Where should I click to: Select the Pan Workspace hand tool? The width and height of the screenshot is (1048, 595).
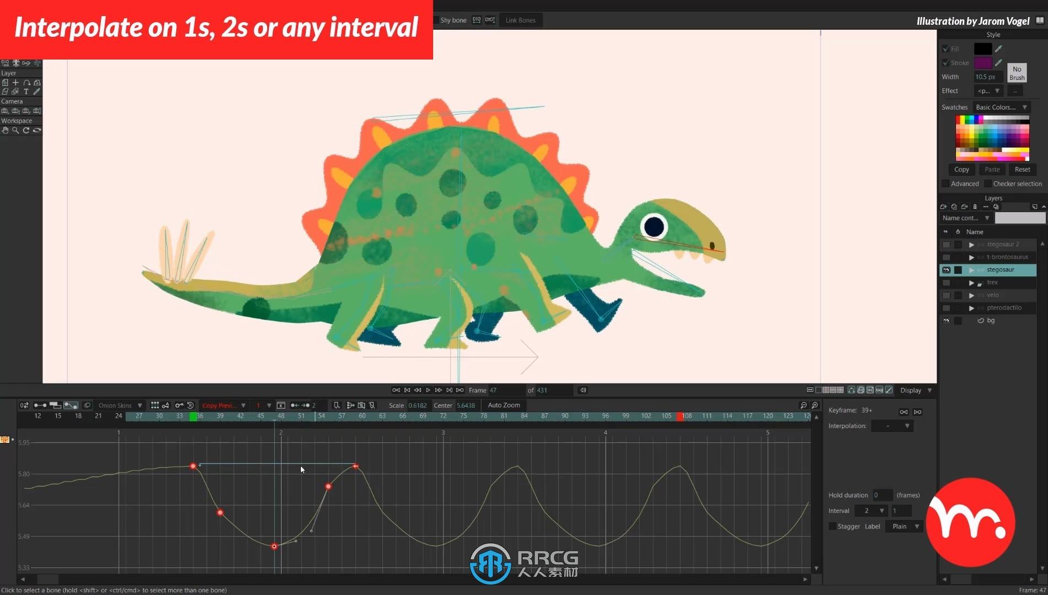pos(5,131)
